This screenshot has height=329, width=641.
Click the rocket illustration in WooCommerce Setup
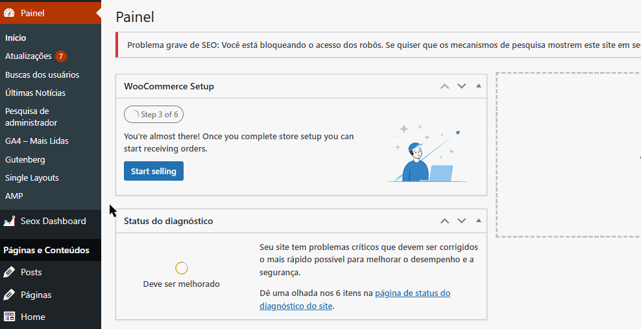pyautogui.click(x=427, y=153)
